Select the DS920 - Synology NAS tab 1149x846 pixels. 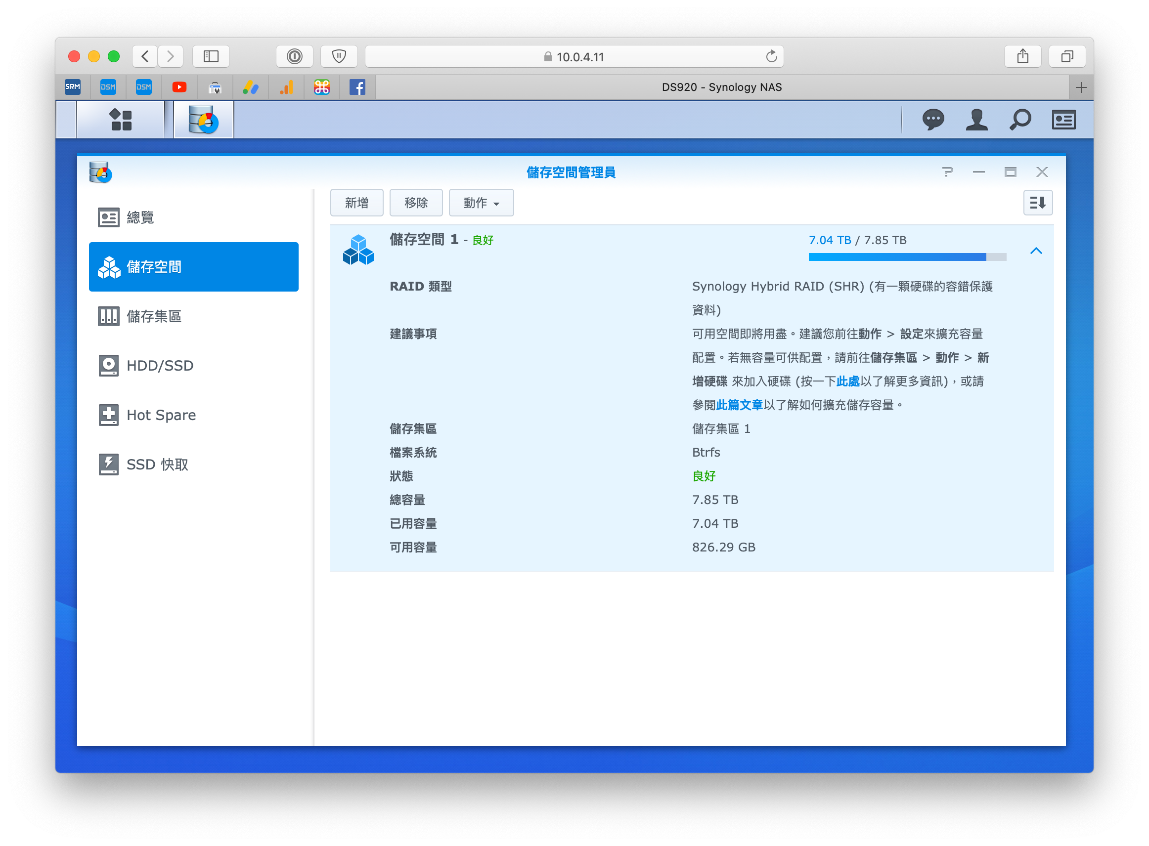coord(721,87)
